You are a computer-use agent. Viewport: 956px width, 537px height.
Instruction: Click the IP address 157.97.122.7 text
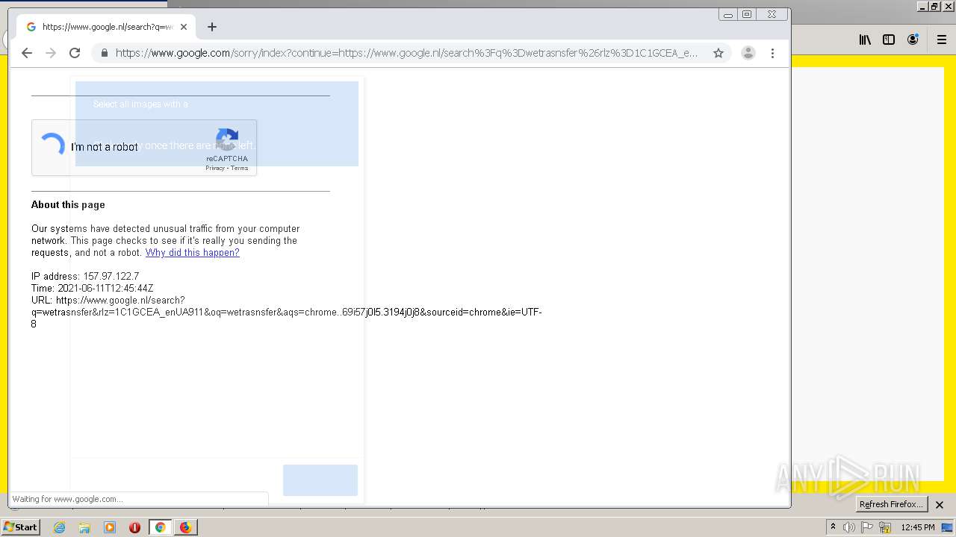pyautogui.click(x=85, y=277)
